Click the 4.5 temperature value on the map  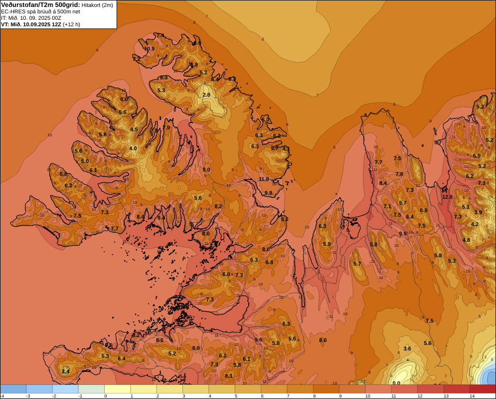[x=134, y=129]
